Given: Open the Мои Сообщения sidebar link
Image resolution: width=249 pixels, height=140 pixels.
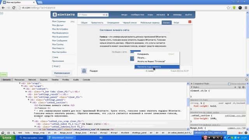Looking at the screenshot, I should (60, 40).
